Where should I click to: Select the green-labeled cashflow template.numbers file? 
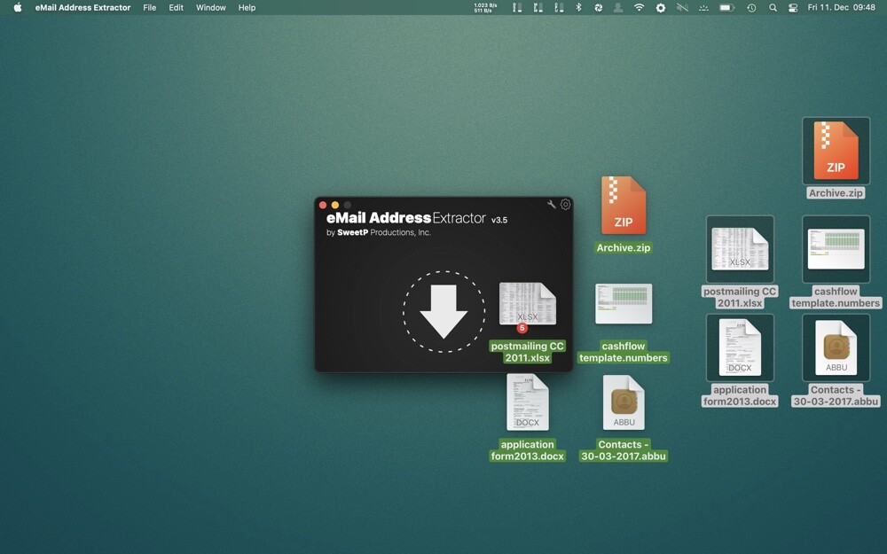point(624,323)
